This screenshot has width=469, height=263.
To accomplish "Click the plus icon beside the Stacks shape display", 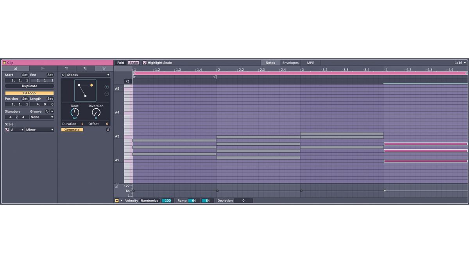I will (x=106, y=86).
